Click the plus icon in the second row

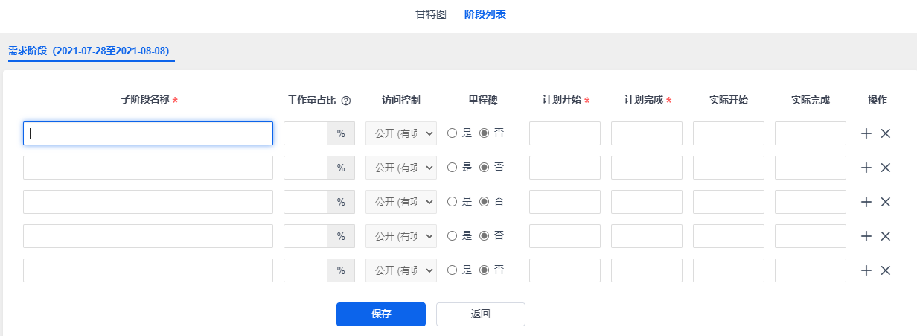(x=866, y=168)
